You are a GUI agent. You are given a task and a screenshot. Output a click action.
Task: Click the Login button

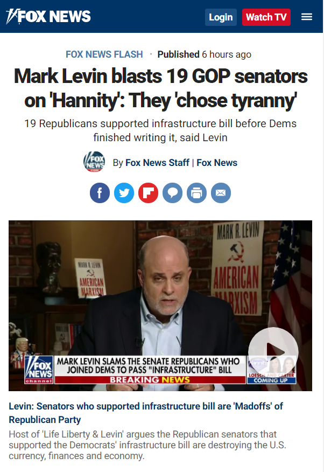click(x=221, y=17)
